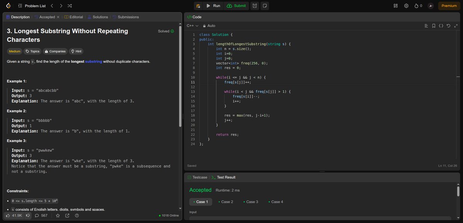Open the help question mark icon
Image resolution: width=463 pixels, height=223 pixels.
(x=77, y=215)
